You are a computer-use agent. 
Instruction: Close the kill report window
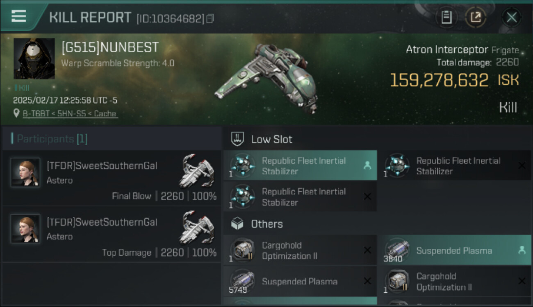511,17
